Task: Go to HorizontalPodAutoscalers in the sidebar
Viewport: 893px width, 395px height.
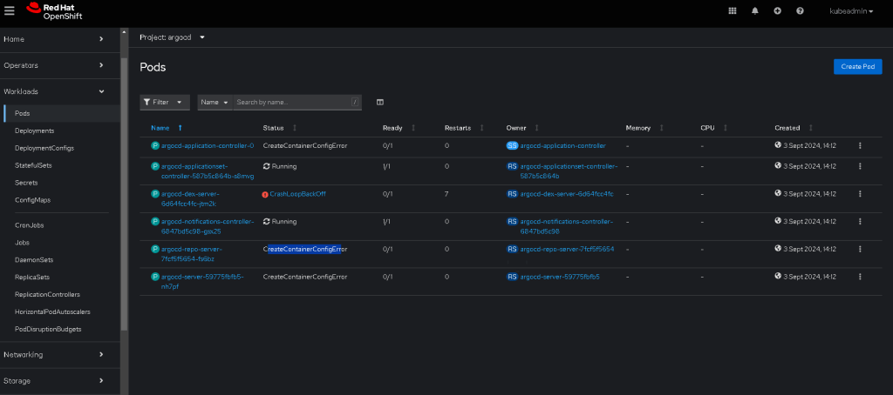Action: click(x=52, y=312)
